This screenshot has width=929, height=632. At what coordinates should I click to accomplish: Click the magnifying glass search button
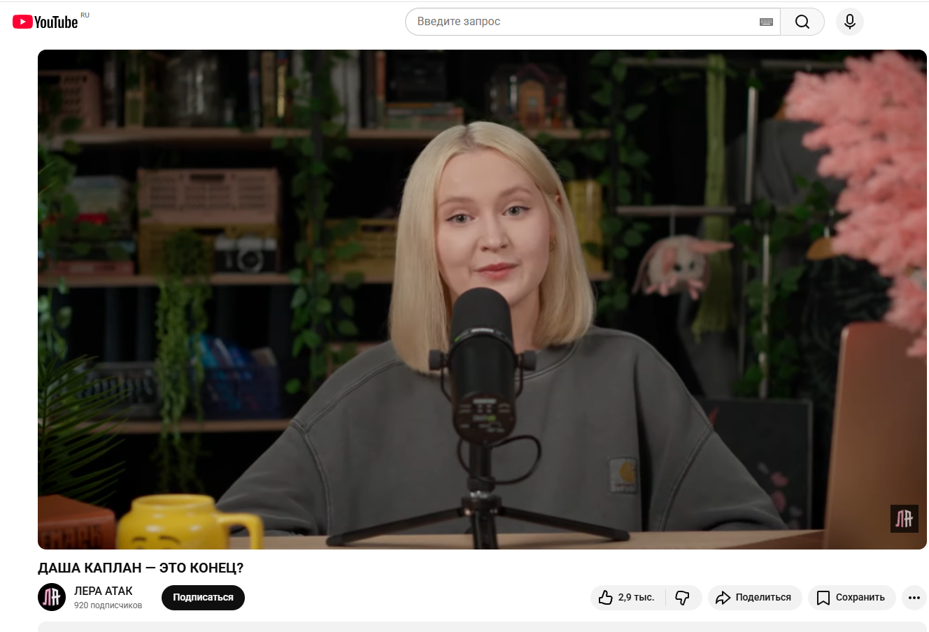click(x=802, y=22)
